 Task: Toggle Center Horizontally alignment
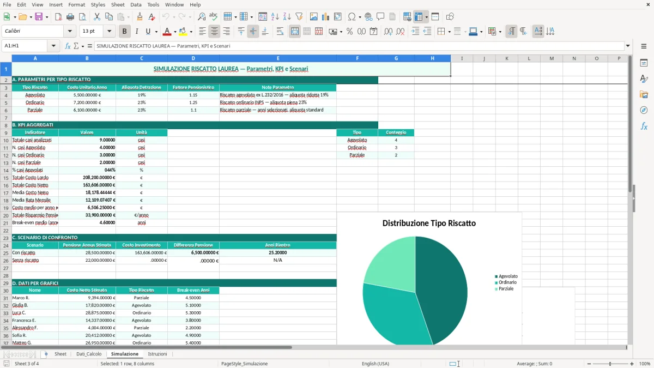[215, 32]
